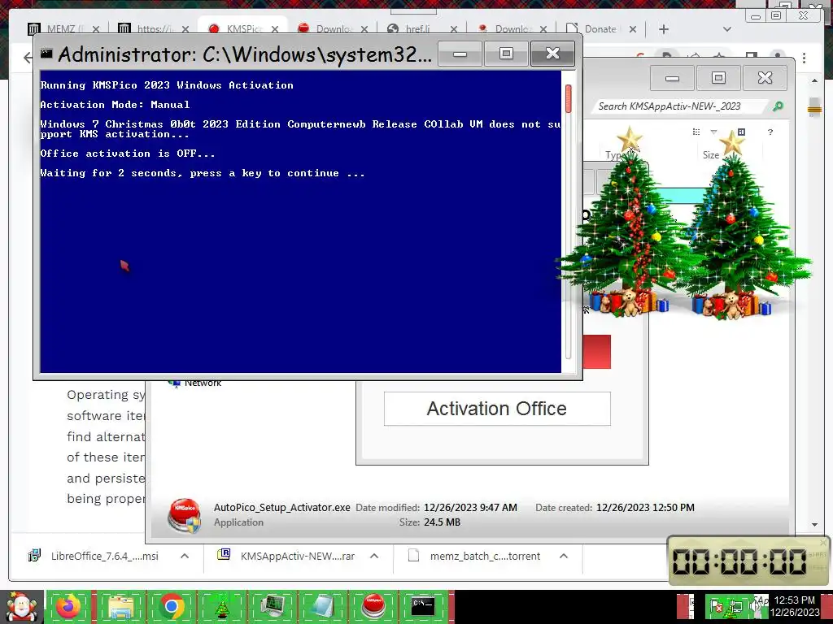Click the network icon in system tray
The image size is (833, 624).
click(x=736, y=606)
